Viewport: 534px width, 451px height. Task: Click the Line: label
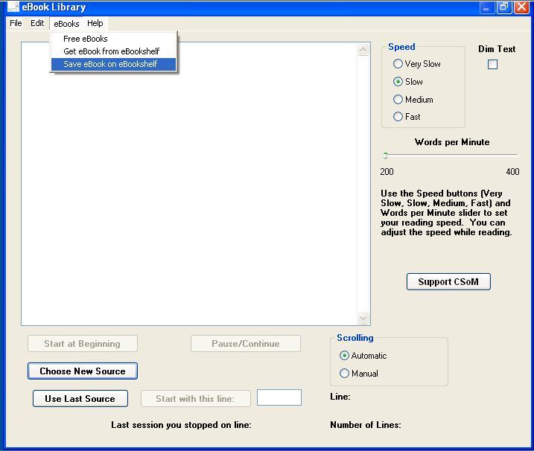tap(340, 397)
